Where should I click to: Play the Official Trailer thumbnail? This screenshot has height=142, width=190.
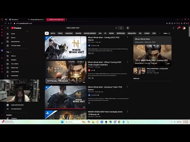click(x=66, y=72)
